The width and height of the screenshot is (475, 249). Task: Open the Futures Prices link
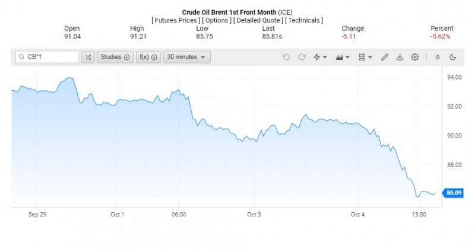click(x=176, y=20)
